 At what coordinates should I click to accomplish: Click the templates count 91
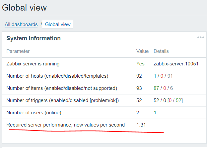coord(170,76)
